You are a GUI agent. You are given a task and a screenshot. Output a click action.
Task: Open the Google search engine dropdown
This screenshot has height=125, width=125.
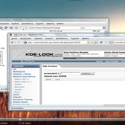[x=113, y=42]
